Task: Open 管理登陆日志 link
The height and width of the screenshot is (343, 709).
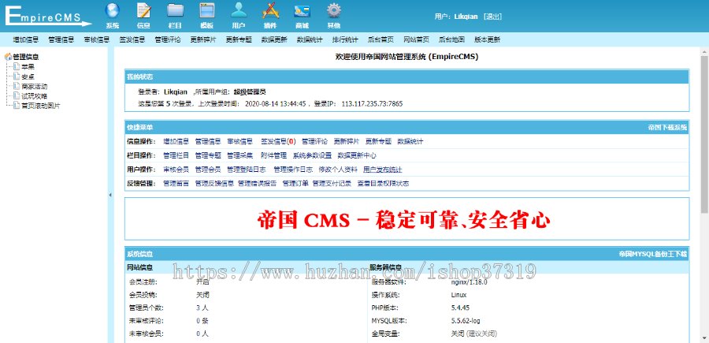Action: (247, 170)
